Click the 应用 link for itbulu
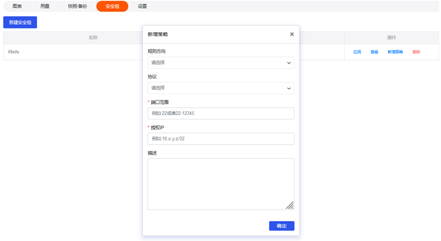Screen dimensions: 441x241 pos(357,52)
